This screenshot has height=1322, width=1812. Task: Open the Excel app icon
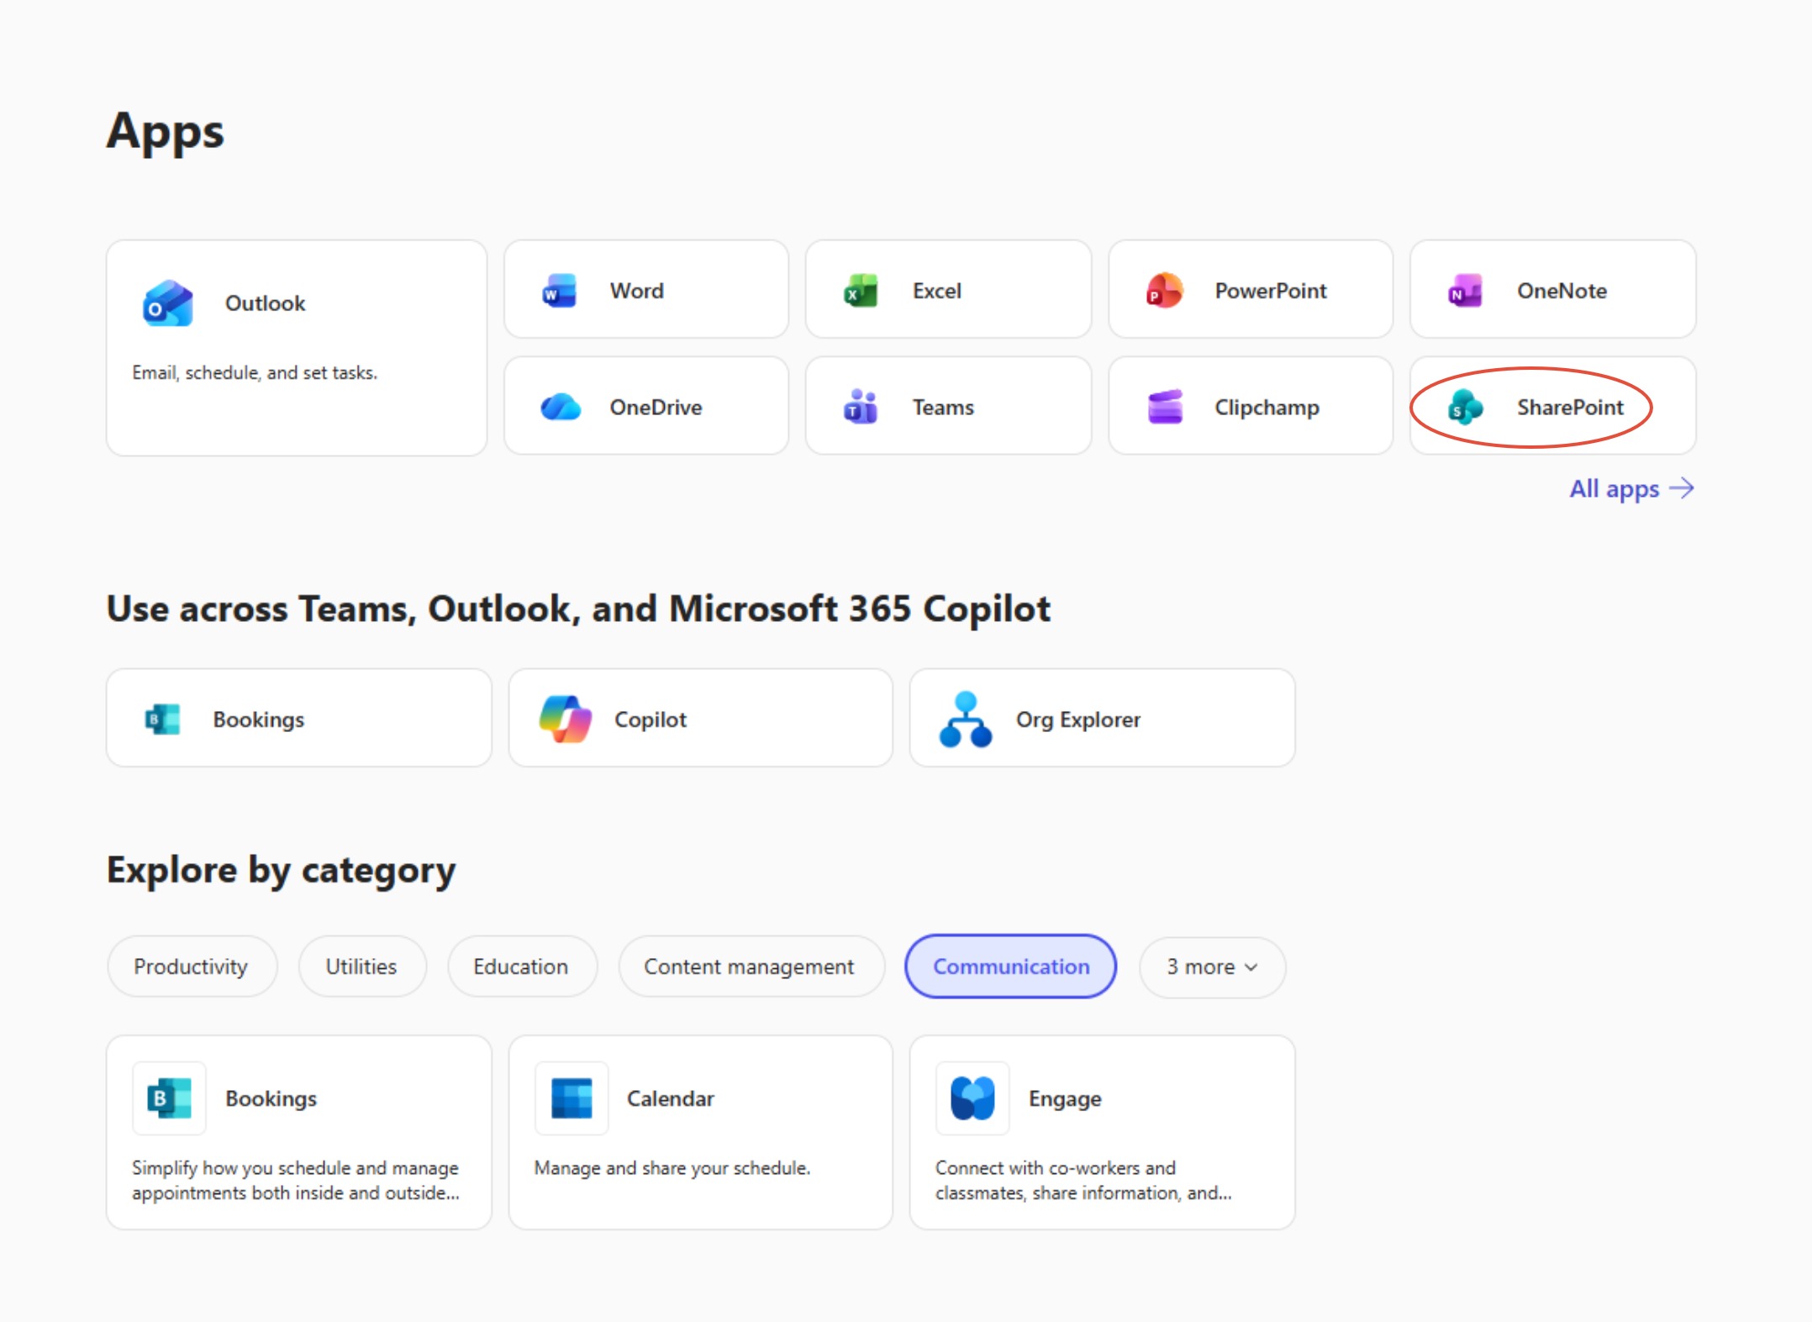point(861,291)
